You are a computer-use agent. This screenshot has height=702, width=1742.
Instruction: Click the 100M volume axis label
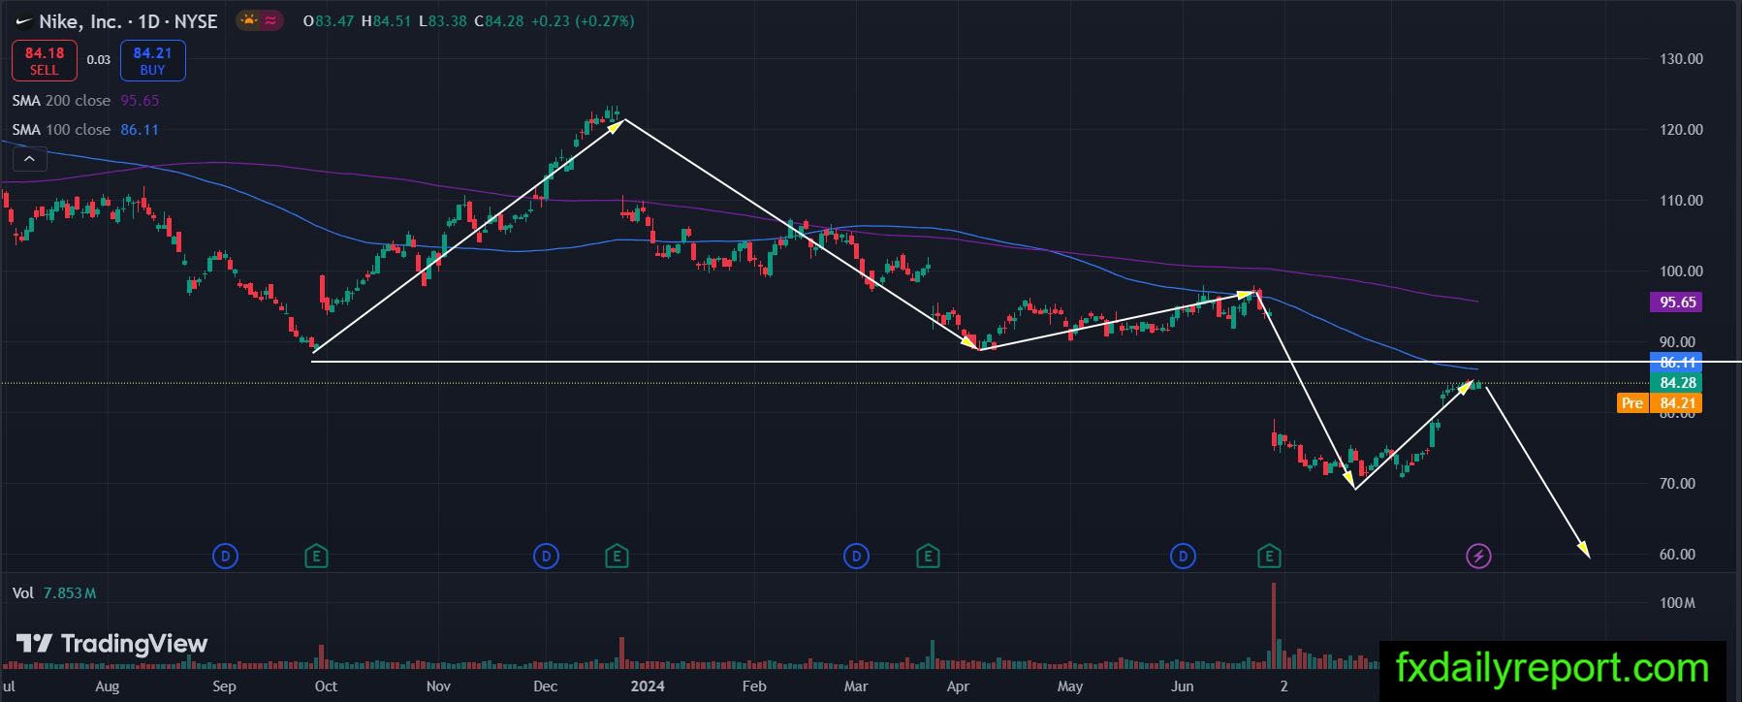click(x=1677, y=603)
